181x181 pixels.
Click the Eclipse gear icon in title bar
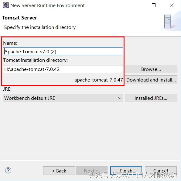6,5
